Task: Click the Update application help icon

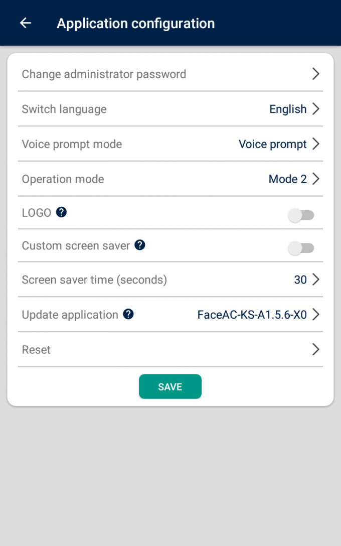Action: click(128, 314)
